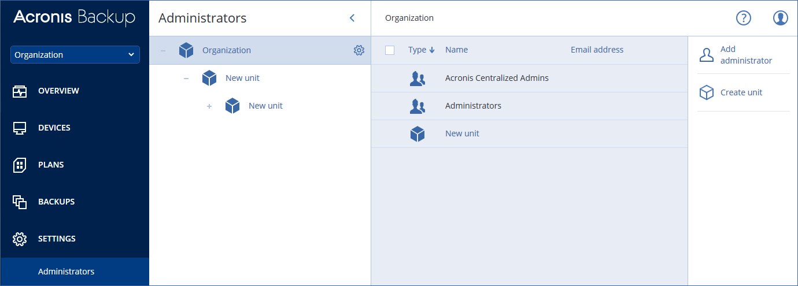Expand the nested New unit tree node
798x286 pixels.
click(x=209, y=106)
